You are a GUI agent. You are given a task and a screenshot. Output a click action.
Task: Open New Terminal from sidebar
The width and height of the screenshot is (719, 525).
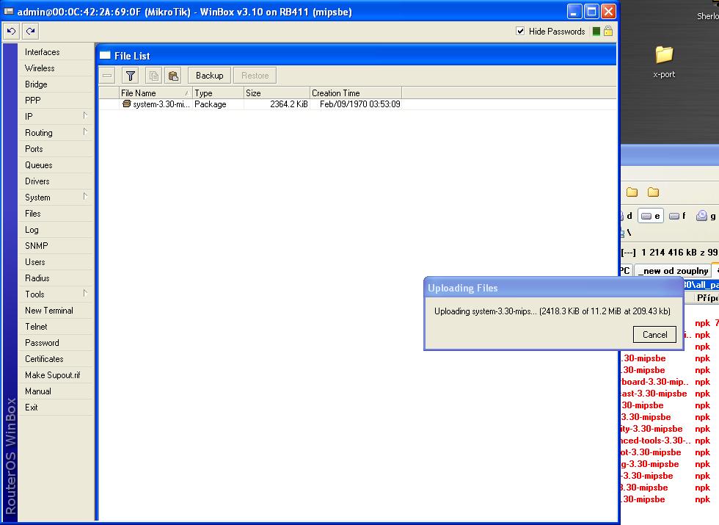(48, 311)
